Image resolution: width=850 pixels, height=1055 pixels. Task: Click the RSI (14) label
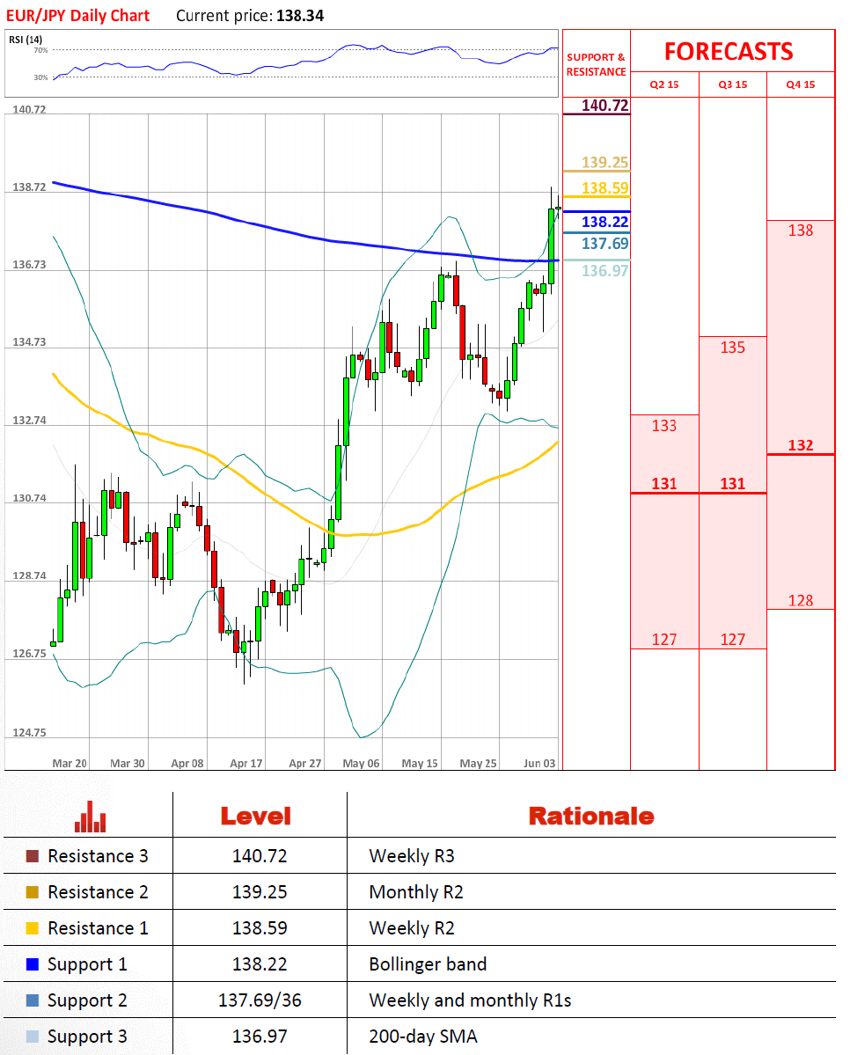pyautogui.click(x=26, y=40)
